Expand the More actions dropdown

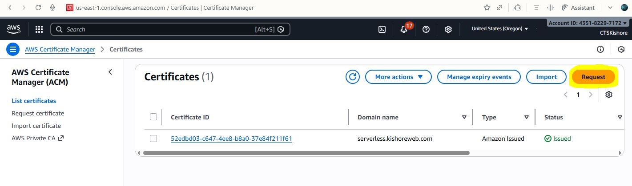pos(398,77)
